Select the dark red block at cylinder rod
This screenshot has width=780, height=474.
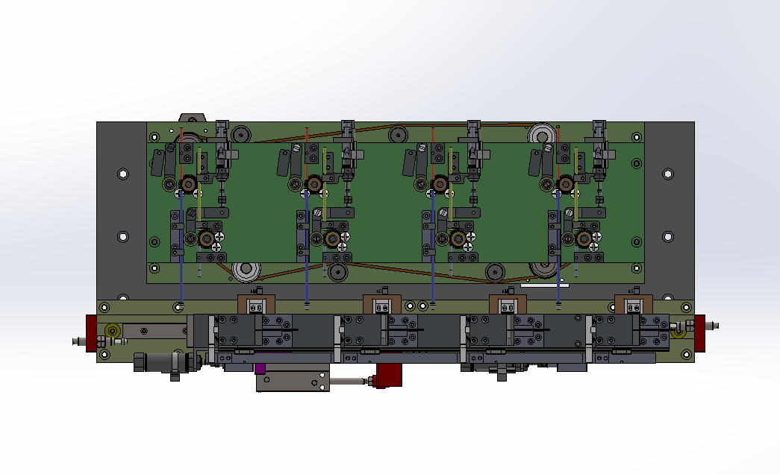click(389, 375)
